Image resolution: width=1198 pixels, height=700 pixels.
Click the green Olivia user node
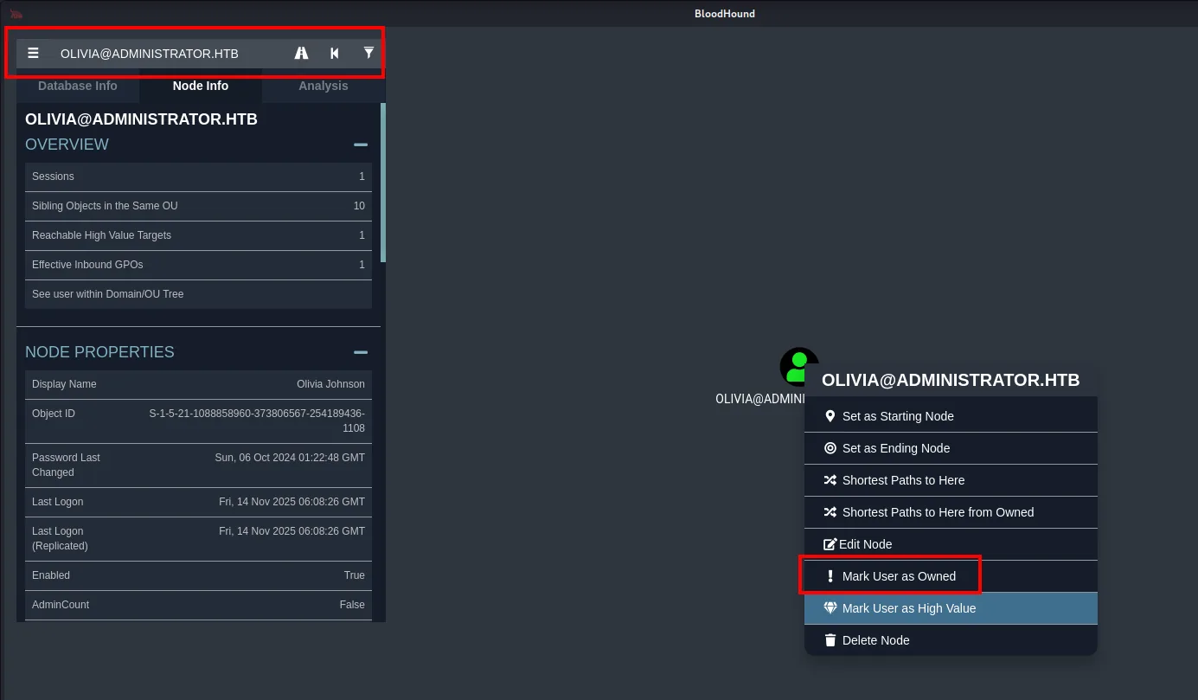pyautogui.click(x=798, y=367)
